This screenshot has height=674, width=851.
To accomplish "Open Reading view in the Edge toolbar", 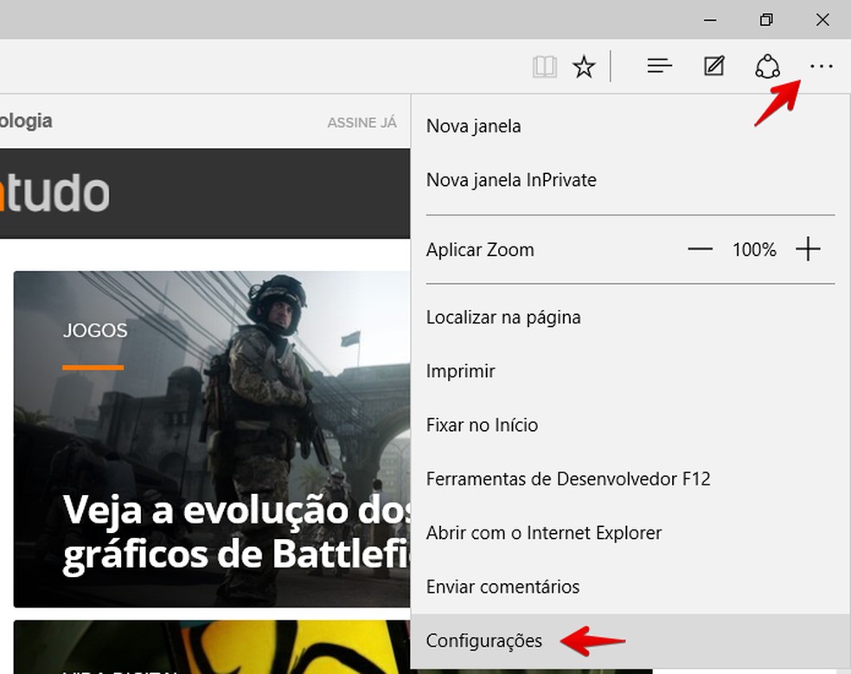I will [545, 66].
